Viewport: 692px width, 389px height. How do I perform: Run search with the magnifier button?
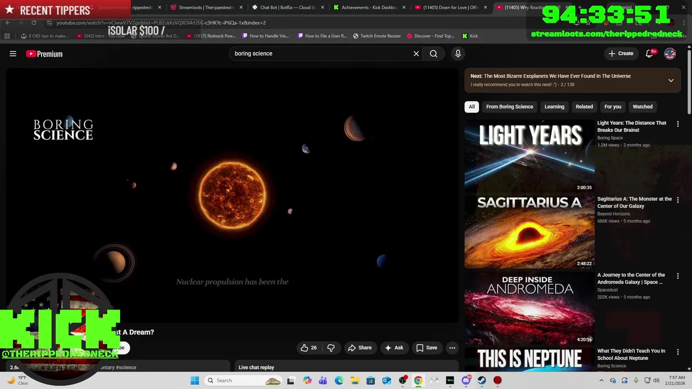click(x=434, y=53)
